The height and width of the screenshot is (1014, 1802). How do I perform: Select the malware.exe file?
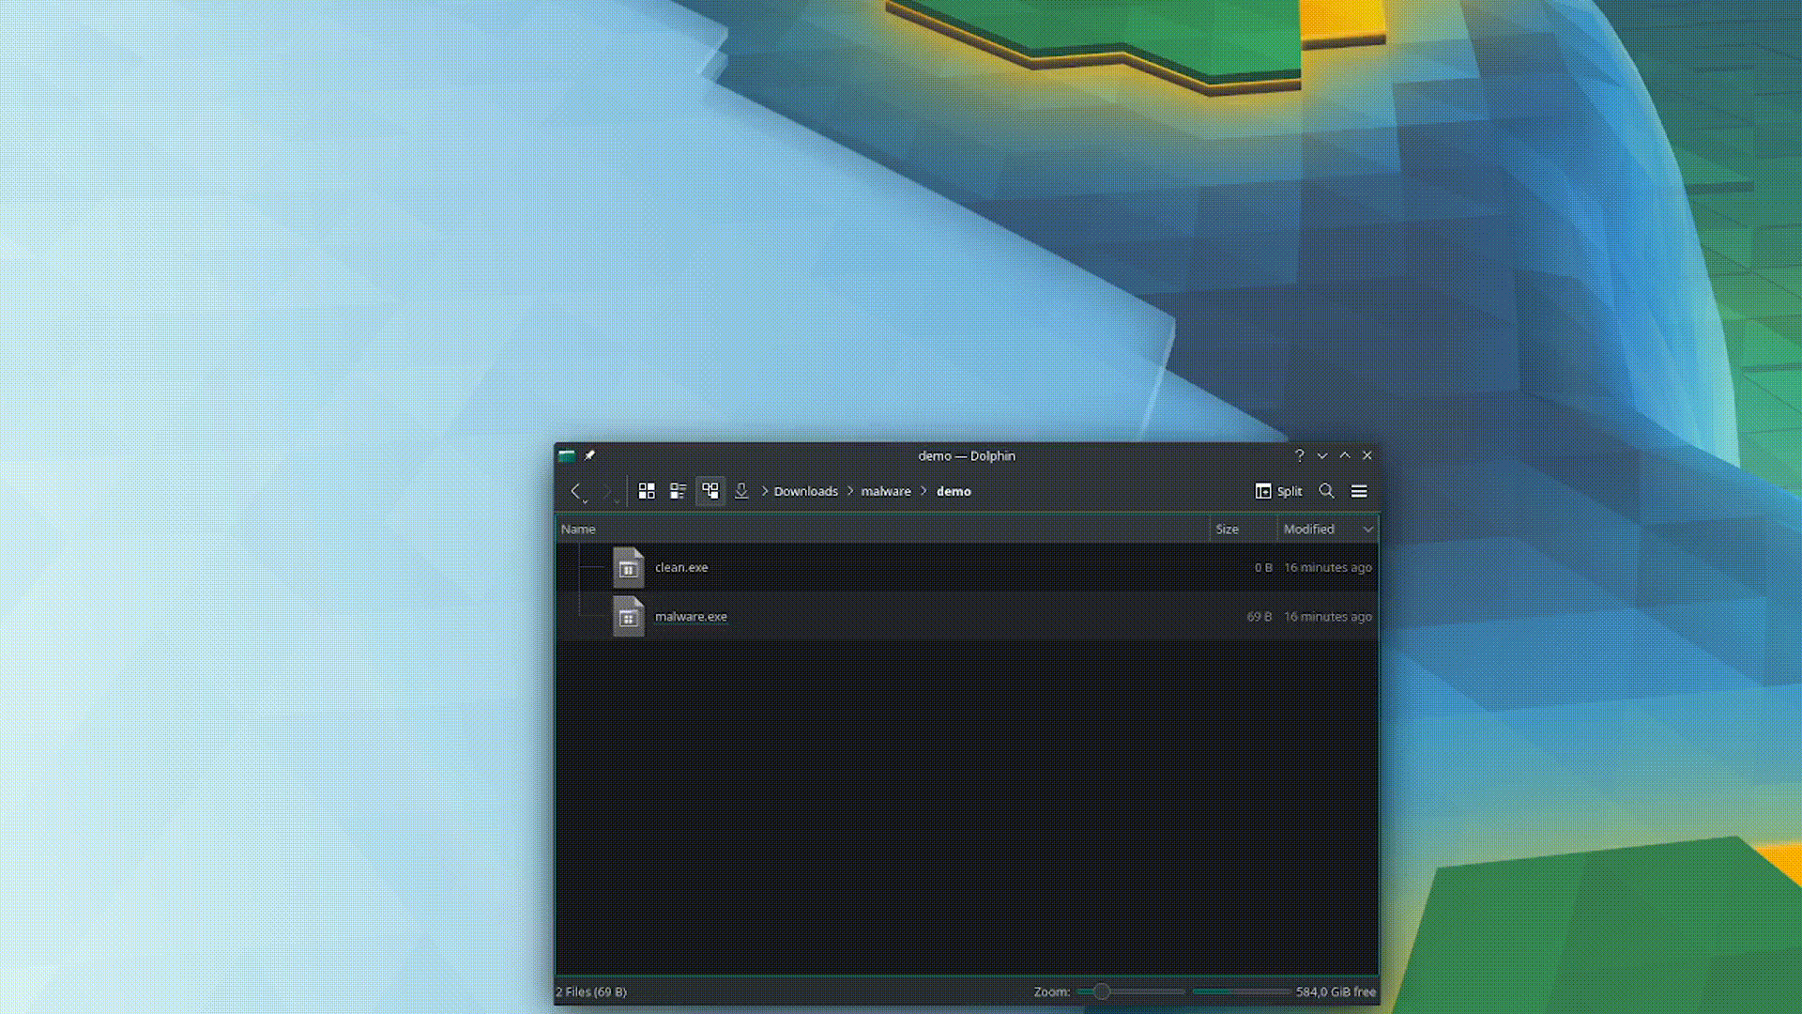(x=691, y=615)
